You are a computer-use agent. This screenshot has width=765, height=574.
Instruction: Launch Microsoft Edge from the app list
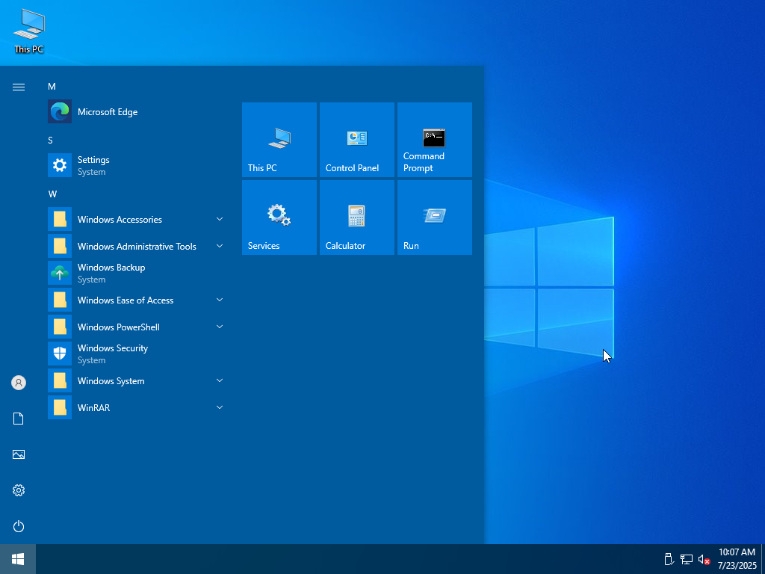tap(108, 112)
